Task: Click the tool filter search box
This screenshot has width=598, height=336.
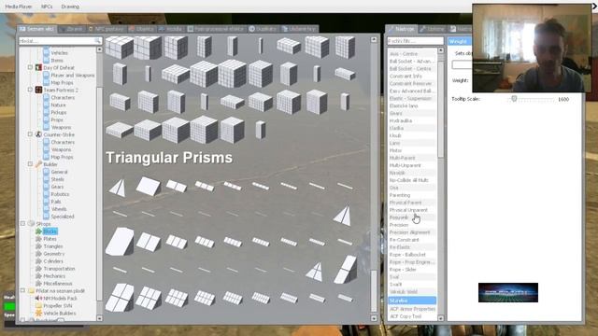Action: 415,41
